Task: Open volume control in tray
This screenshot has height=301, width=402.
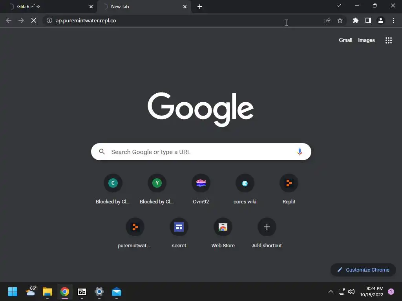Action: click(351, 292)
